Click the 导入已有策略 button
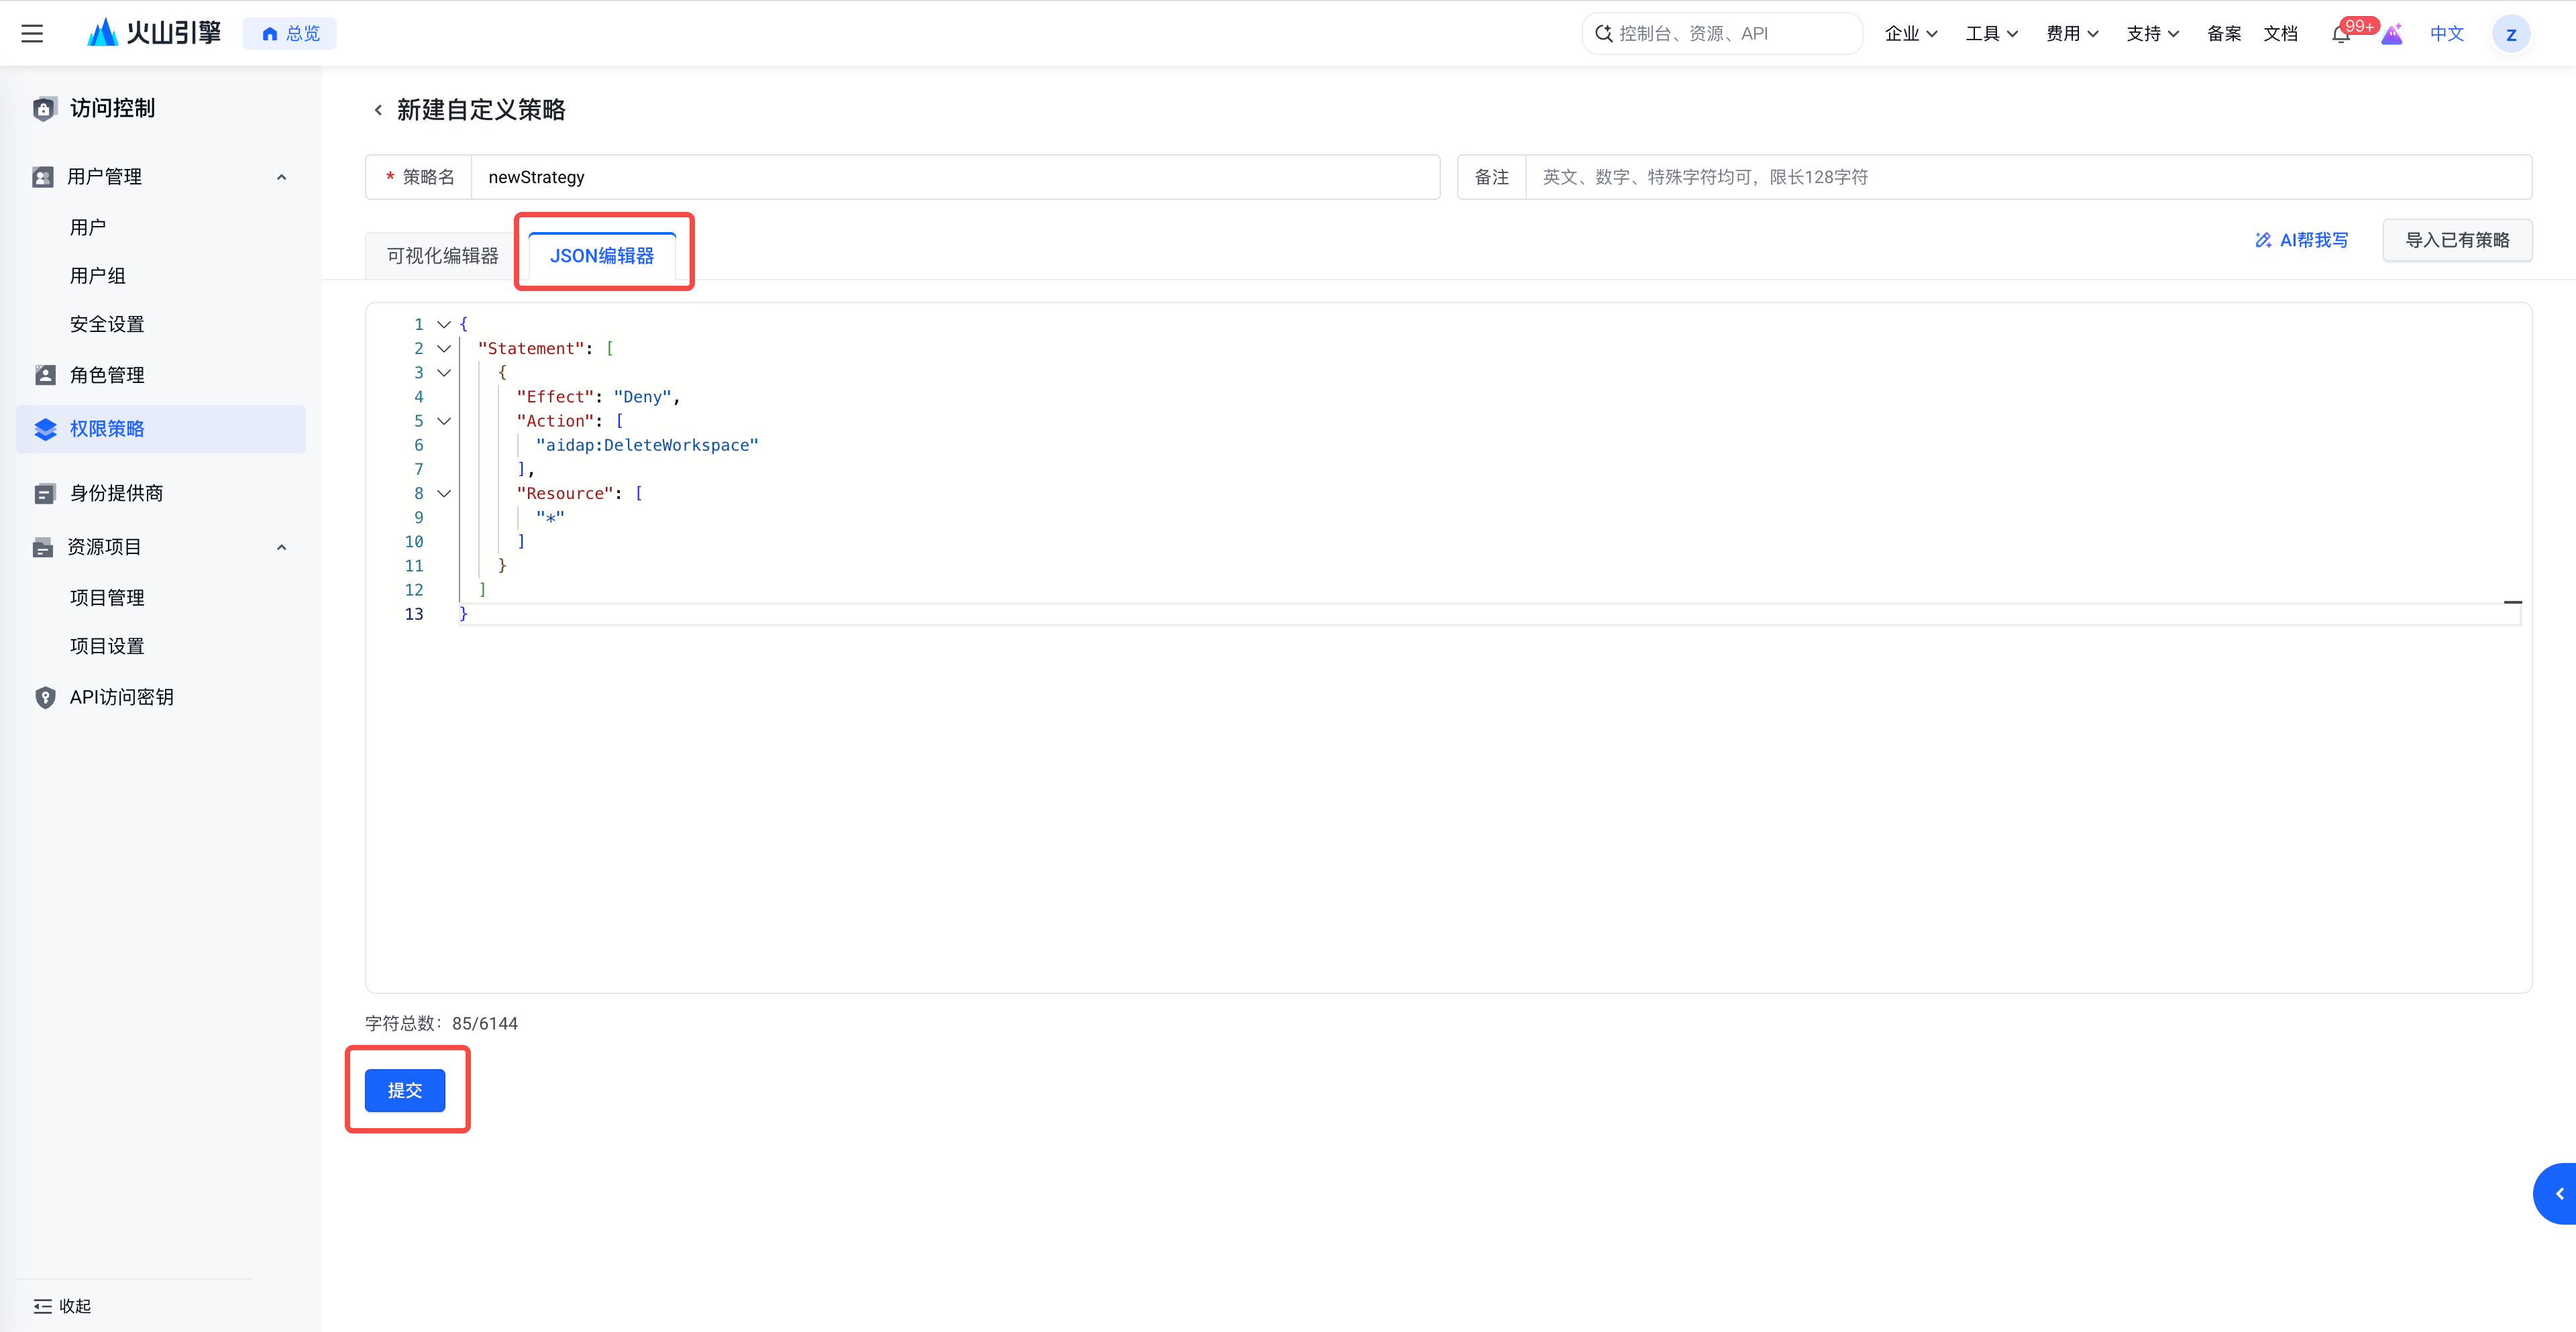 [2457, 240]
